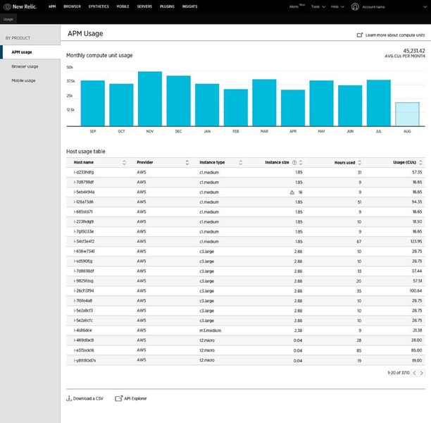Click the download icon next to Download a CSV

pos(69,398)
